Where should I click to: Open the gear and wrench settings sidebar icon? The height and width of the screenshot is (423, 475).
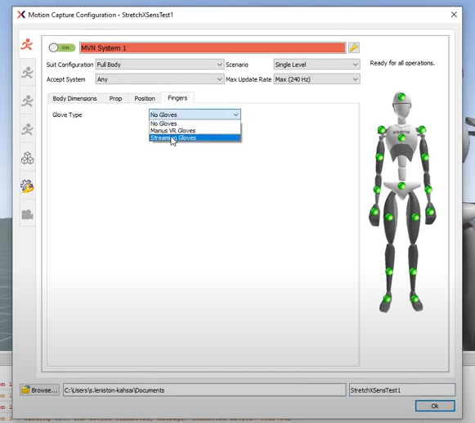27,187
